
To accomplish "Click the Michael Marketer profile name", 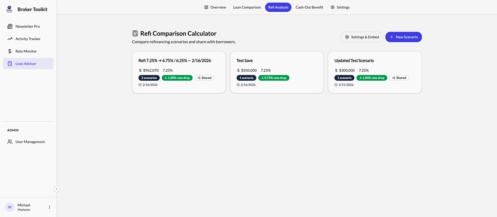I will coord(24,207).
